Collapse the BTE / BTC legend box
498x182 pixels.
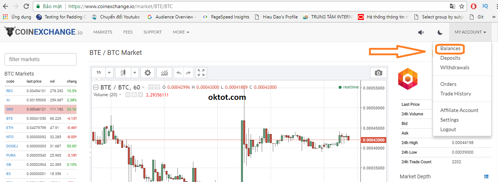96,87
